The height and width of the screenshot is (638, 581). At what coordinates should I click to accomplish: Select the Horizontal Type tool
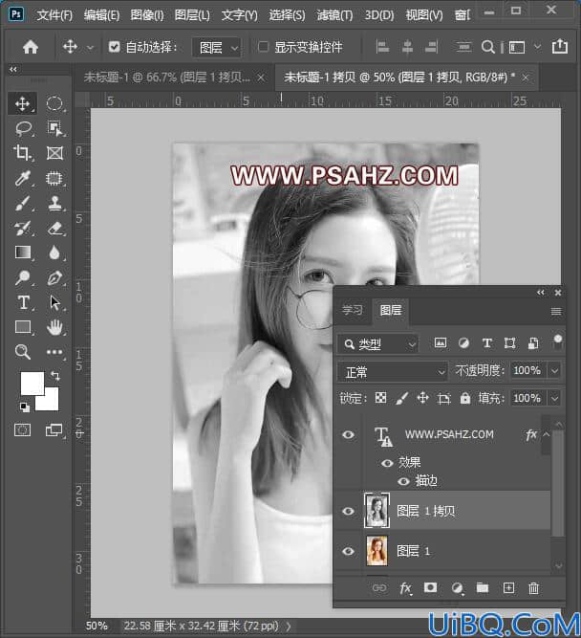tap(23, 302)
